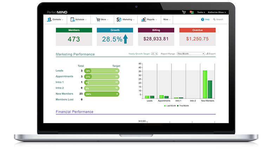
Task: Open the Reports menu label
Action: click(x=151, y=20)
